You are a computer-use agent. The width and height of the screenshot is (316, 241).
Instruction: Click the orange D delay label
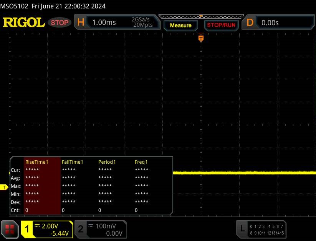coord(250,23)
